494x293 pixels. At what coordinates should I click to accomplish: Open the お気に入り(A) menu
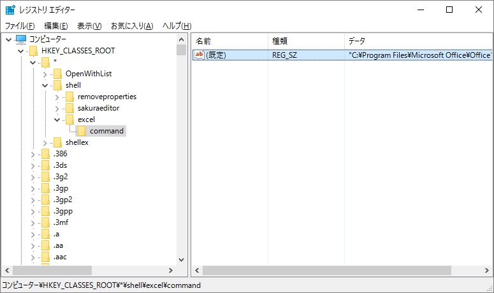click(132, 26)
